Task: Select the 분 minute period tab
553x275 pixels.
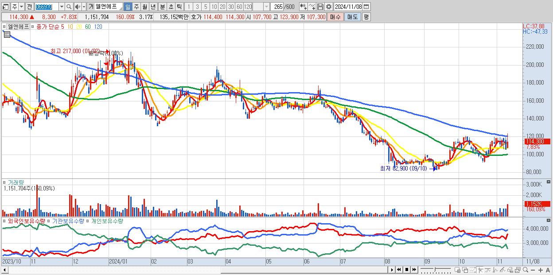Action: tap(163, 7)
